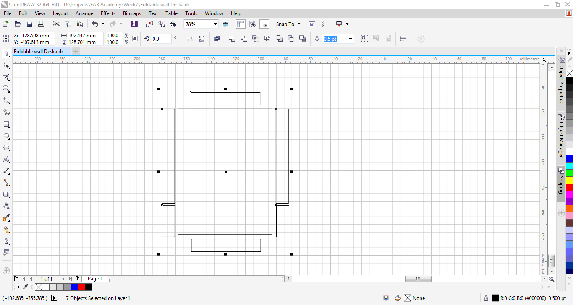Image resolution: width=573 pixels, height=305 pixels.
Task: Switch to the Page 1 tab
Action: (95, 279)
